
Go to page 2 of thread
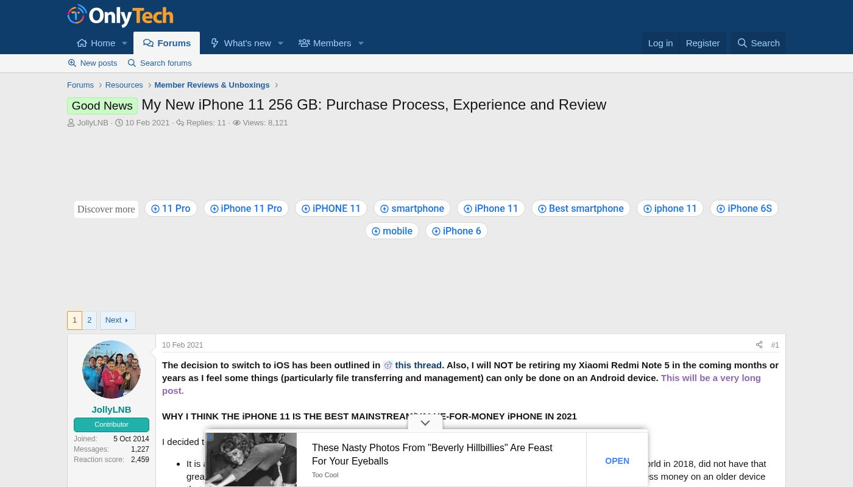click(x=90, y=320)
